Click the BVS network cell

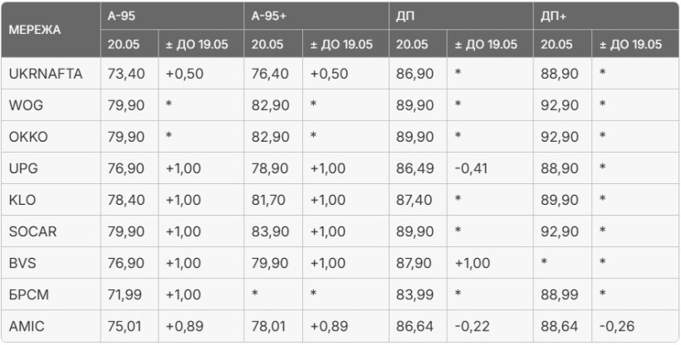[22, 263]
